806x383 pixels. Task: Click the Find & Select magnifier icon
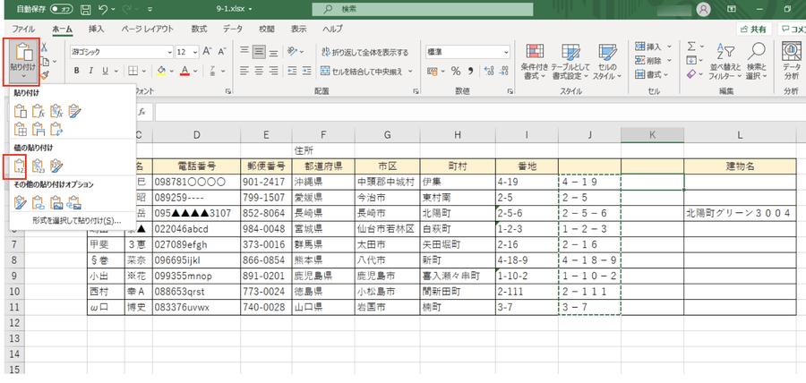click(757, 61)
